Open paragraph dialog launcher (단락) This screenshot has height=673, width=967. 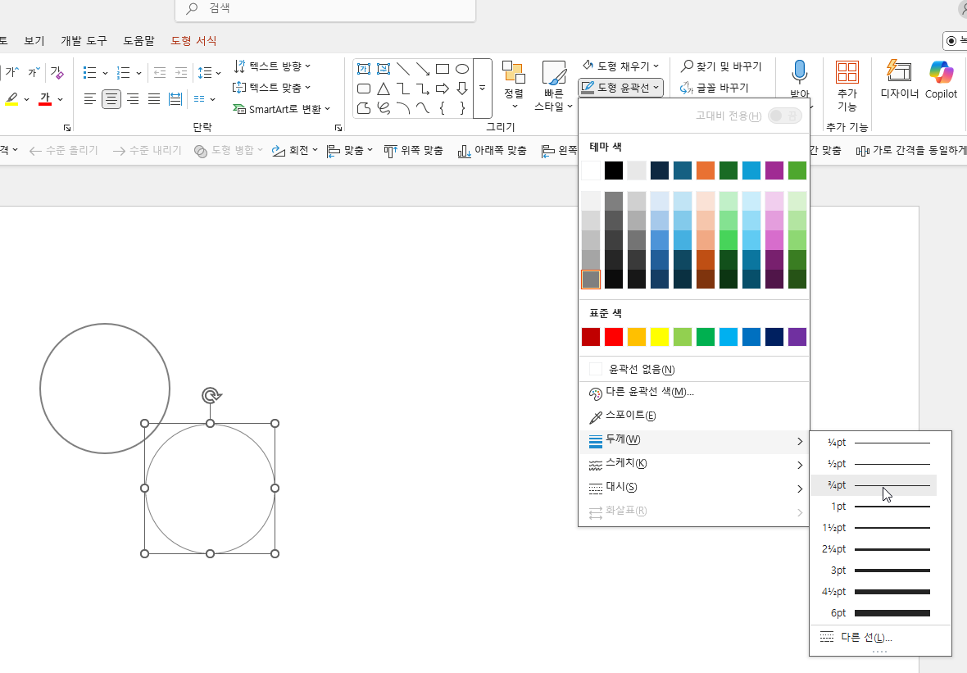[x=338, y=128]
